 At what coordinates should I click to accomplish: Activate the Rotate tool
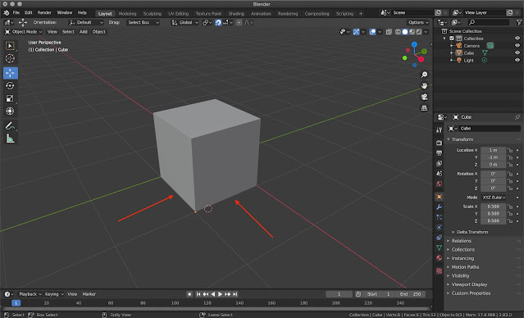click(10, 86)
